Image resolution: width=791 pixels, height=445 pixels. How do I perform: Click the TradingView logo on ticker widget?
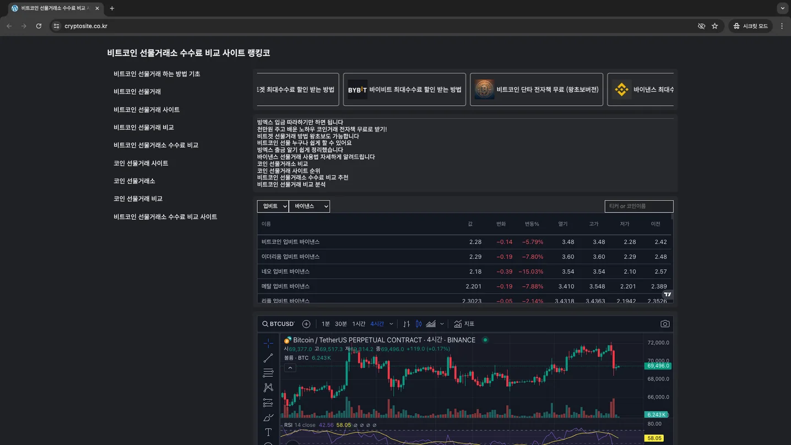[x=668, y=295]
